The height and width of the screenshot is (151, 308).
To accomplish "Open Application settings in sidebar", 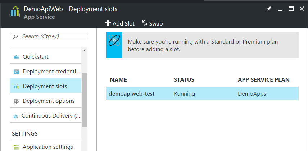I will (x=48, y=147).
